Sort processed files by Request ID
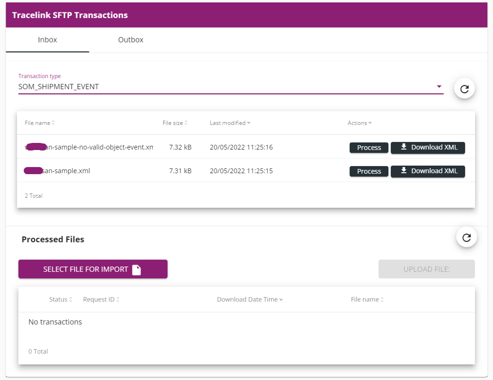This screenshot has height=380, width=493. [101, 300]
